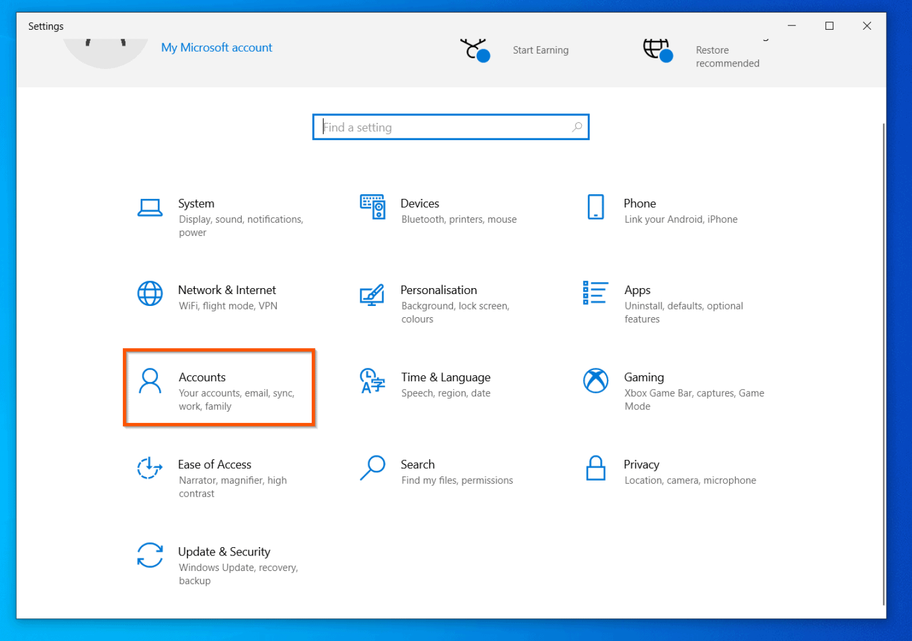Open Network & Internet settings
This screenshot has height=641, width=912.
[227, 296]
